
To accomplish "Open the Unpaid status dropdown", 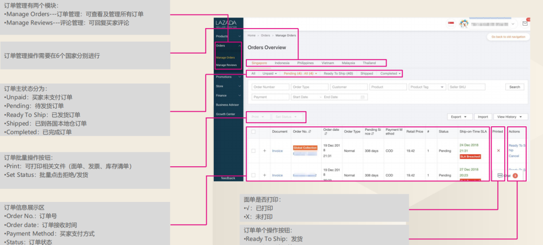I will click(x=270, y=74).
